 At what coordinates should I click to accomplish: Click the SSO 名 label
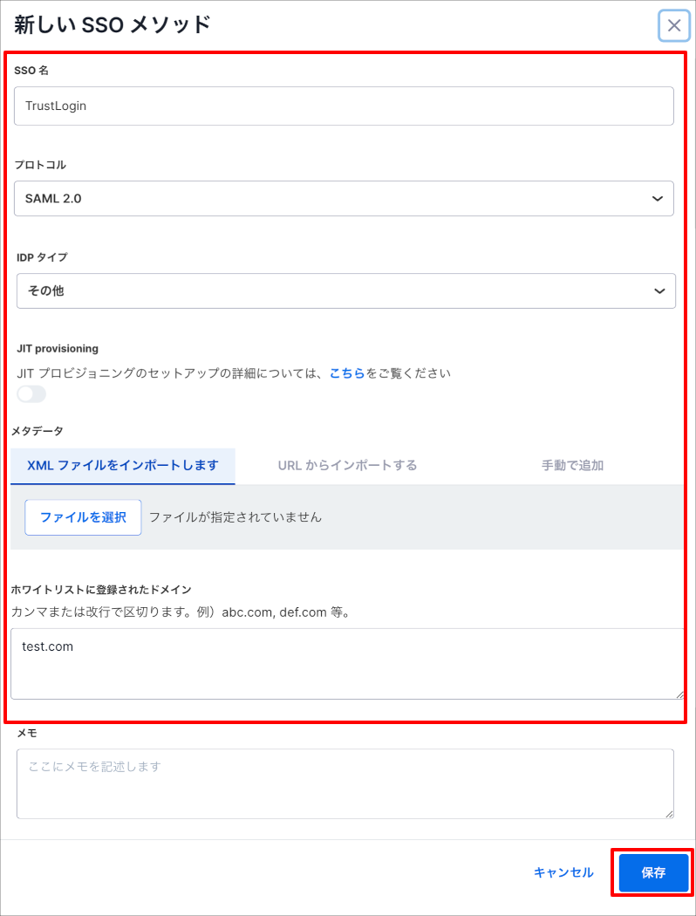click(x=31, y=70)
